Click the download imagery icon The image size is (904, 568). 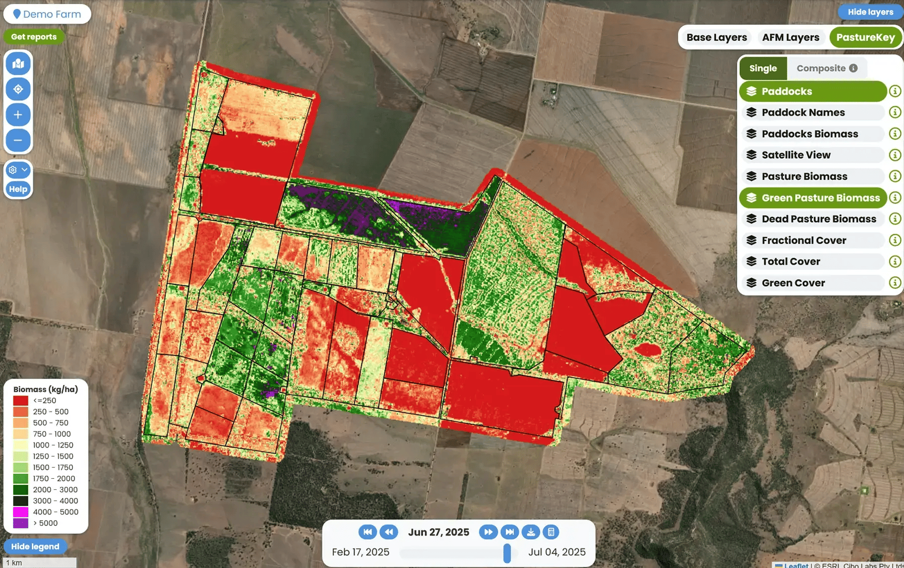coord(530,532)
